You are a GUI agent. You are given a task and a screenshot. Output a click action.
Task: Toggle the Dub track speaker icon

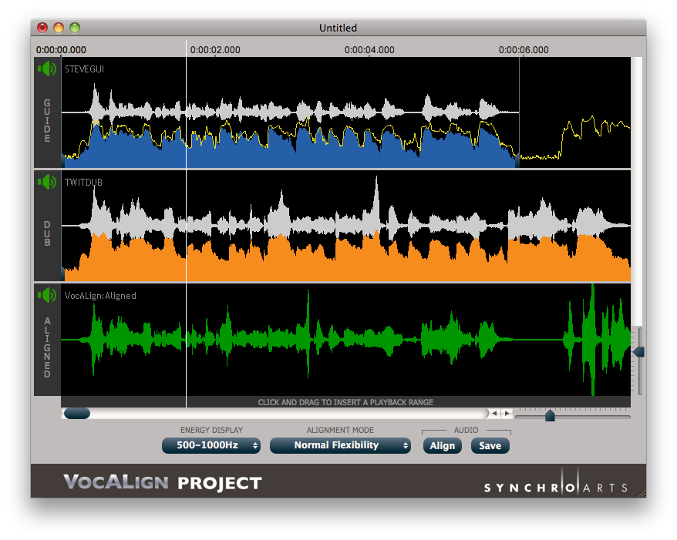[48, 183]
